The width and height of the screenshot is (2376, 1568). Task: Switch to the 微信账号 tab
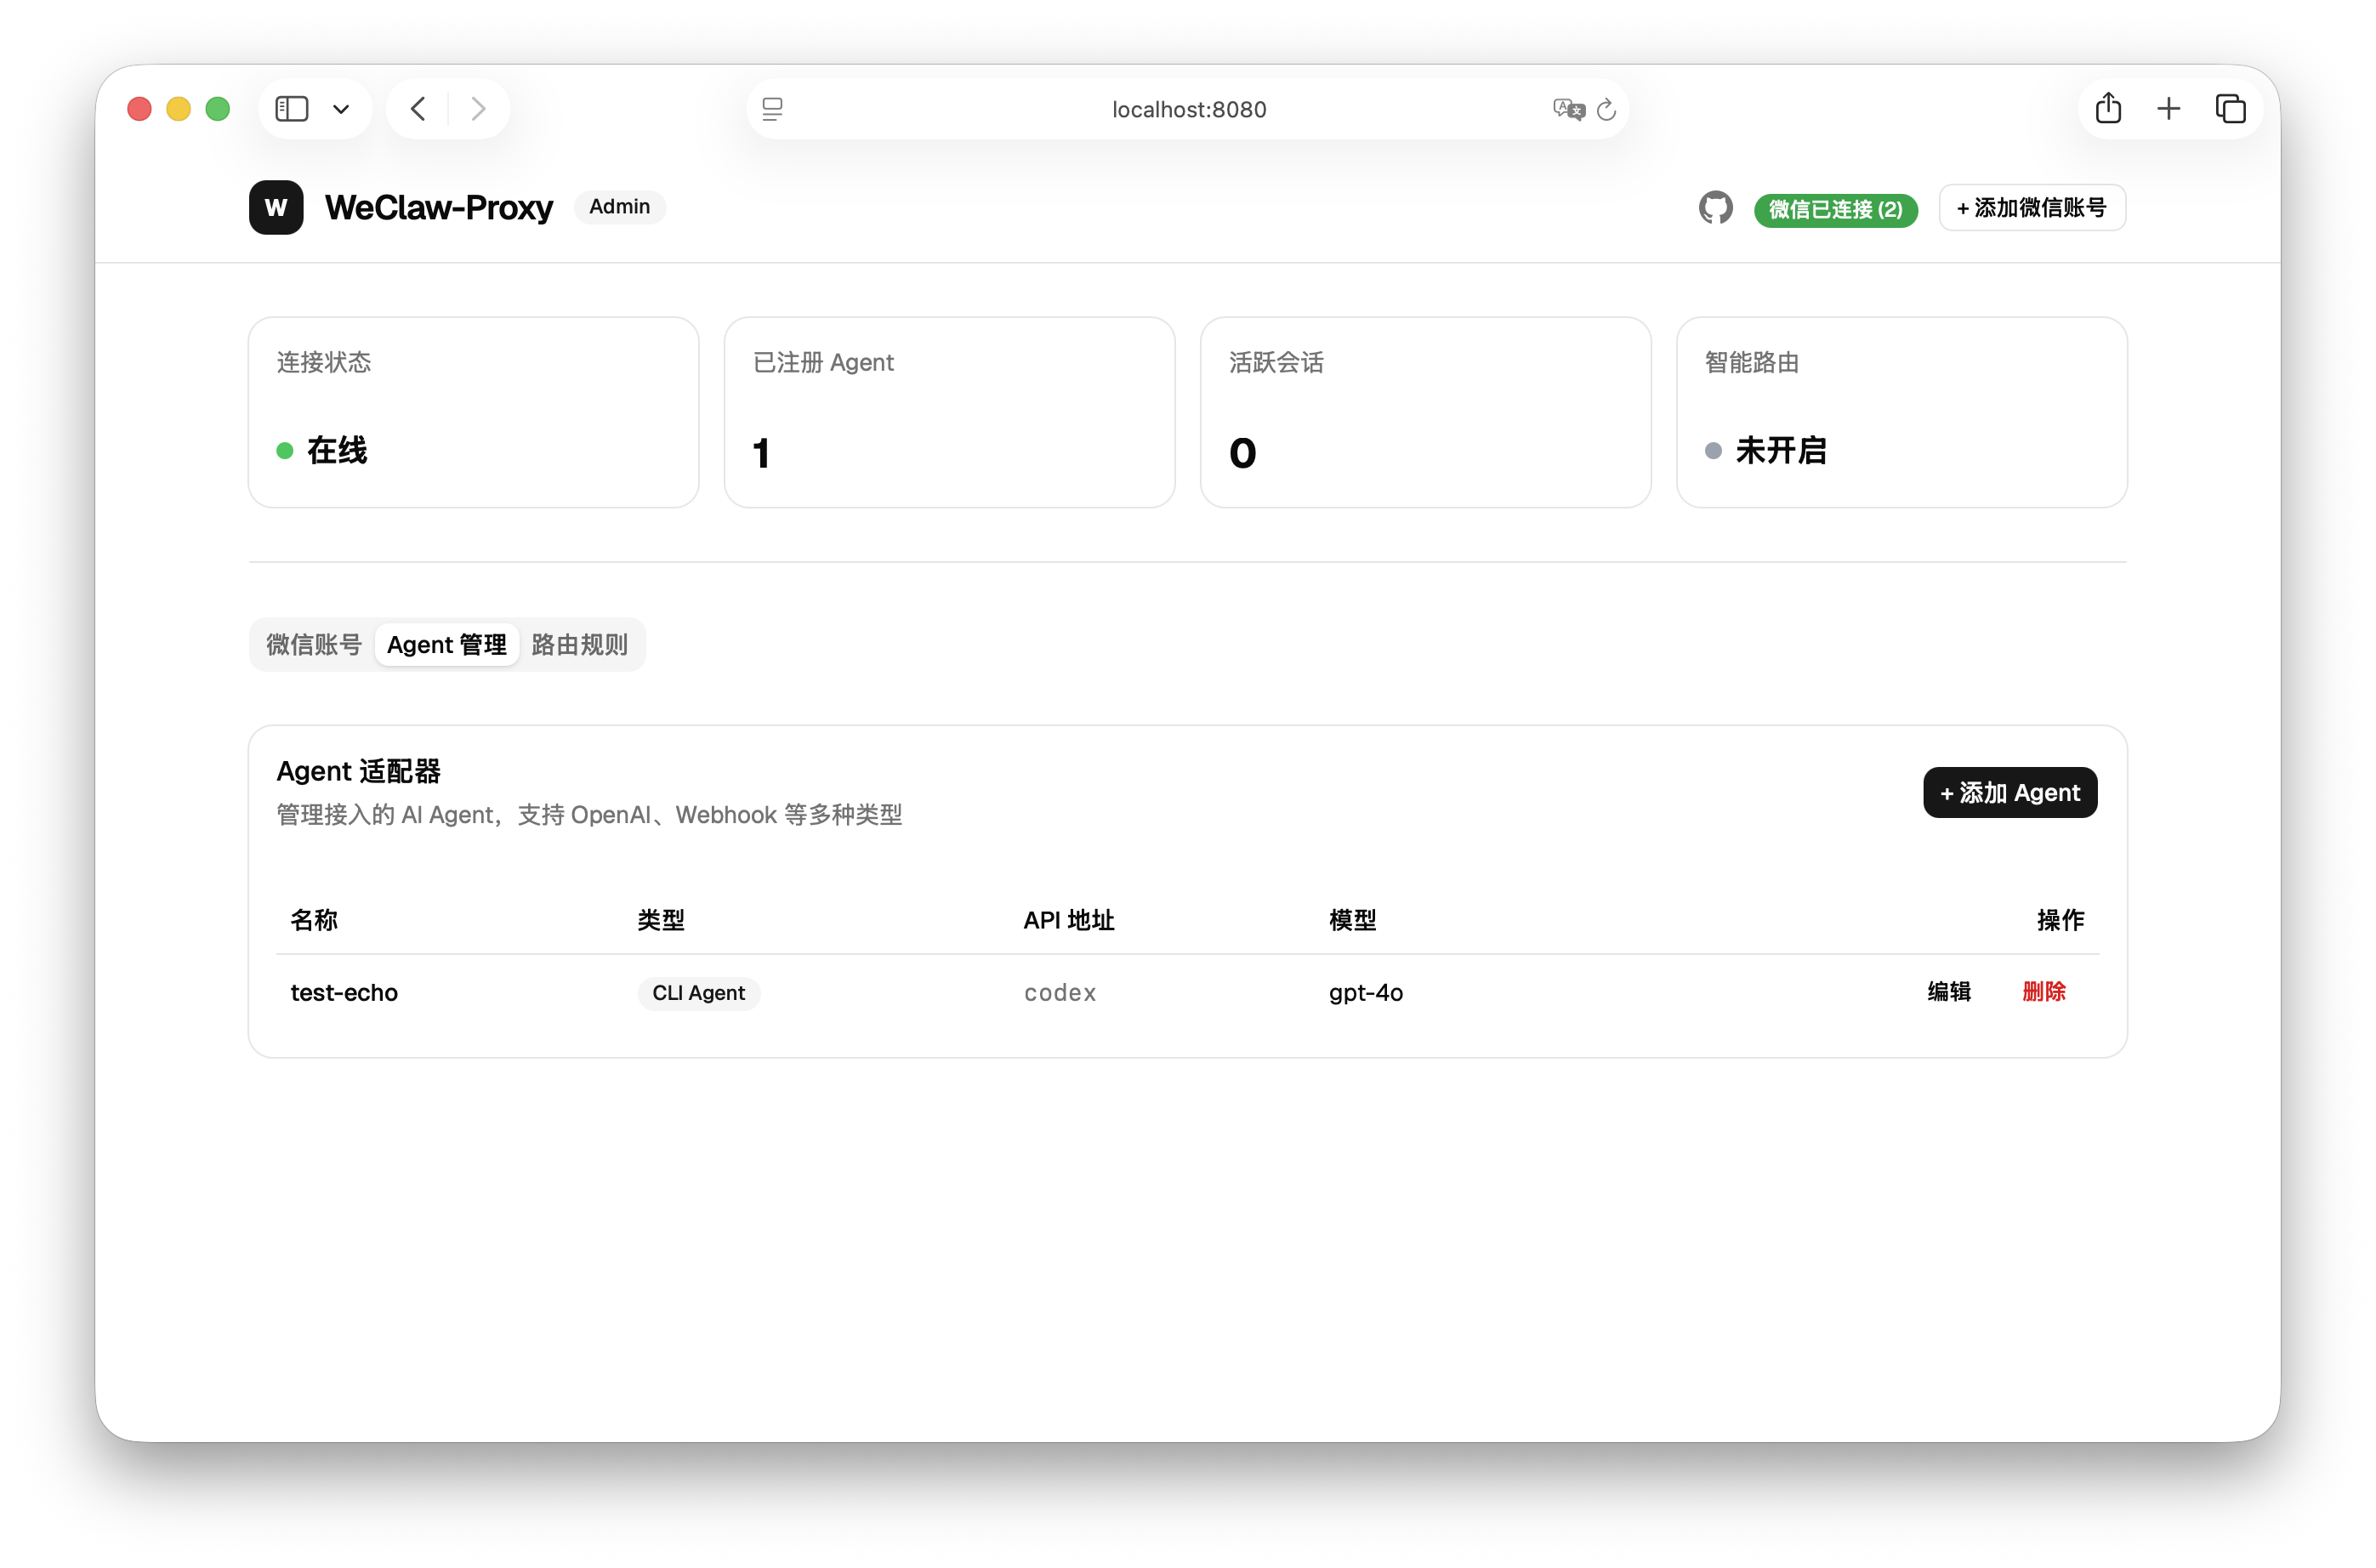tap(313, 645)
